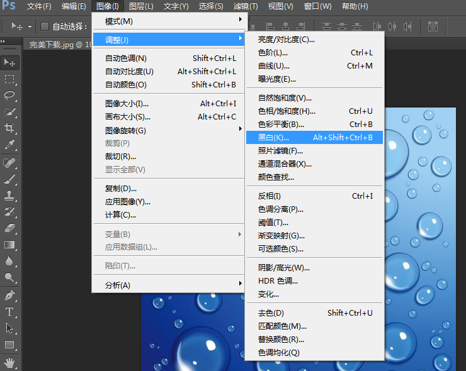Screen dimensions: 466x371
Task: Expand the 图像旋转(G) submenu
Action: (x=169, y=130)
